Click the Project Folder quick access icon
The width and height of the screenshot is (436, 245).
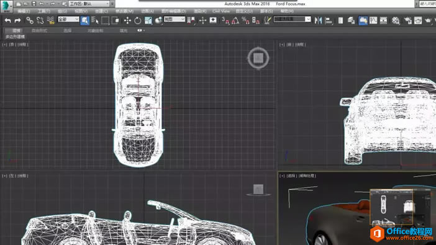64,4
